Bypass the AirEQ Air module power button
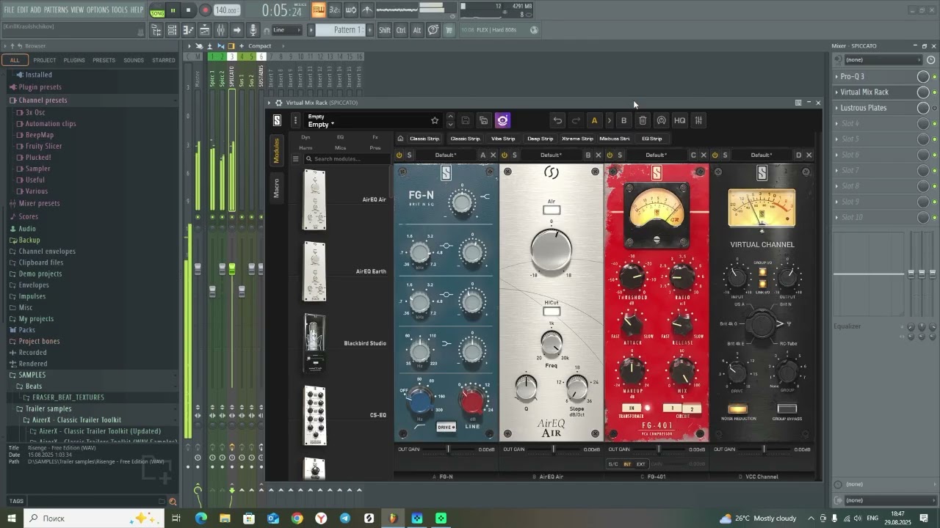 coord(505,155)
